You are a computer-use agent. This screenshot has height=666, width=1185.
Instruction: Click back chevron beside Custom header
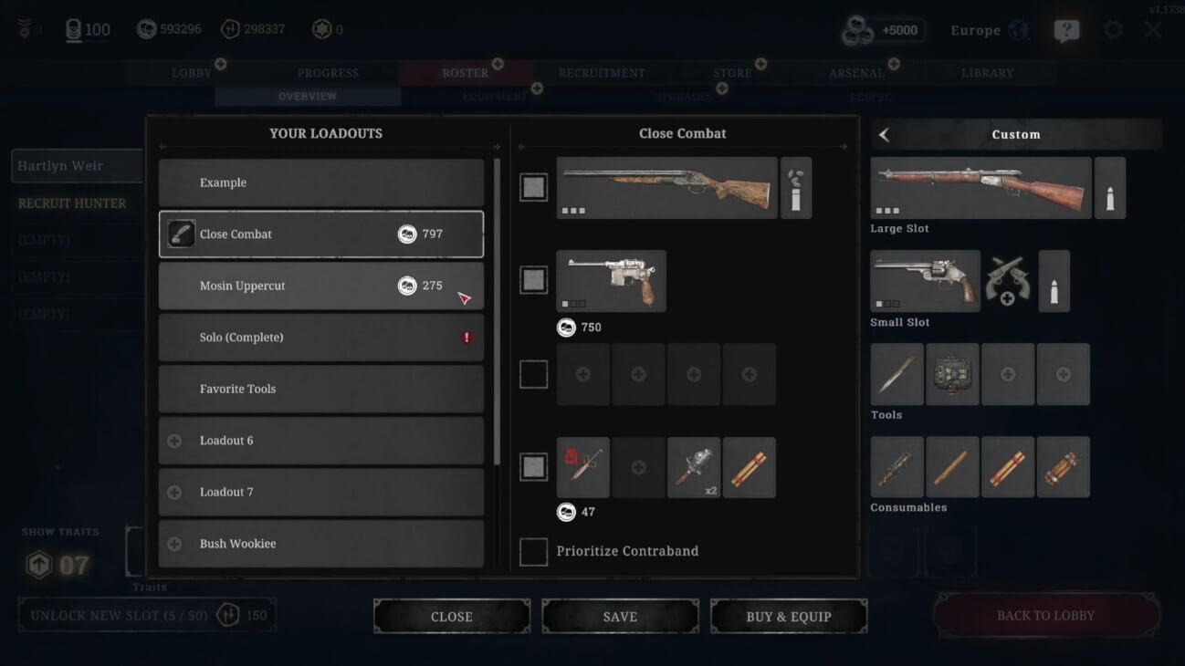click(x=884, y=135)
